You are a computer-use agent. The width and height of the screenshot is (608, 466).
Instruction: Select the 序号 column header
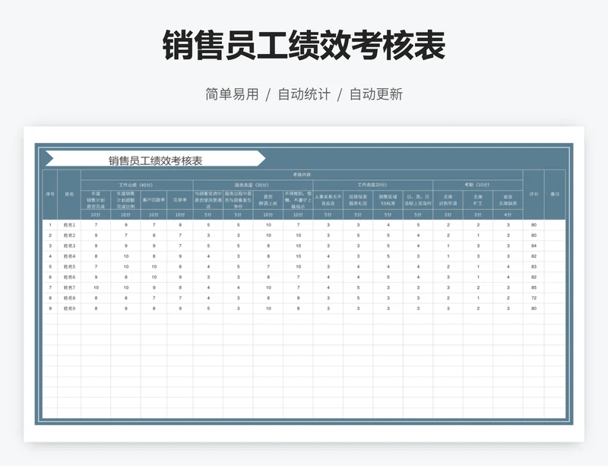50,194
